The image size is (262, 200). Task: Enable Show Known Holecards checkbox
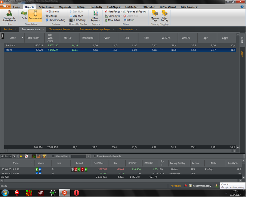tap(95, 156)
